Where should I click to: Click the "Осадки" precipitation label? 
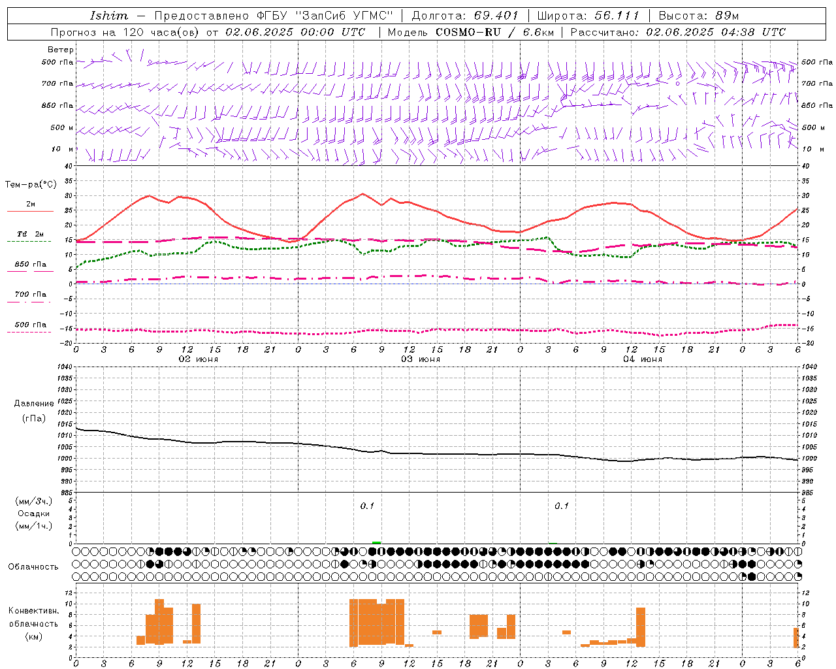(34, 514)
